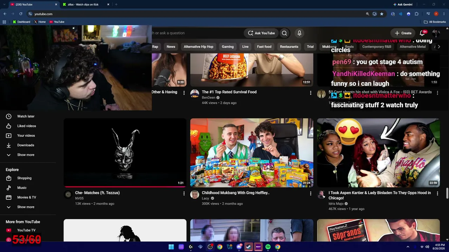
Task: Open YouTube notifications bell
Action: click(422, 33)
